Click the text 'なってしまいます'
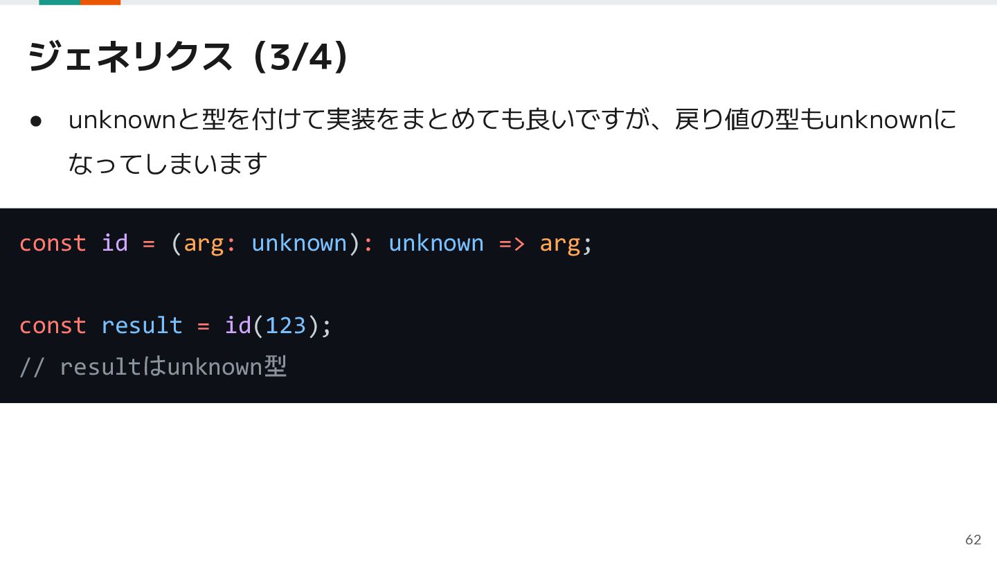The height and width of the screenshot is (561, 997). [168, 164]
